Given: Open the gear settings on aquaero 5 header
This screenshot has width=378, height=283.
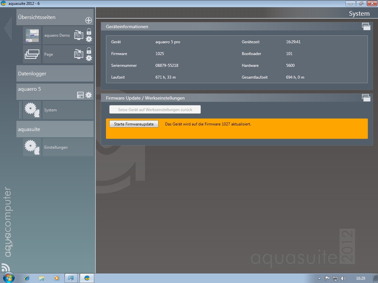Looking at the screenshot, I should [x=89, y=95].
